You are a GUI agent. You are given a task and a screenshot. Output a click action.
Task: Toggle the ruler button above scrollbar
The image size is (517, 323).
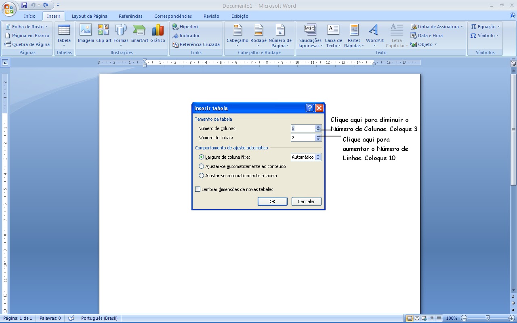pyautogui.click(x=513, y=63)
